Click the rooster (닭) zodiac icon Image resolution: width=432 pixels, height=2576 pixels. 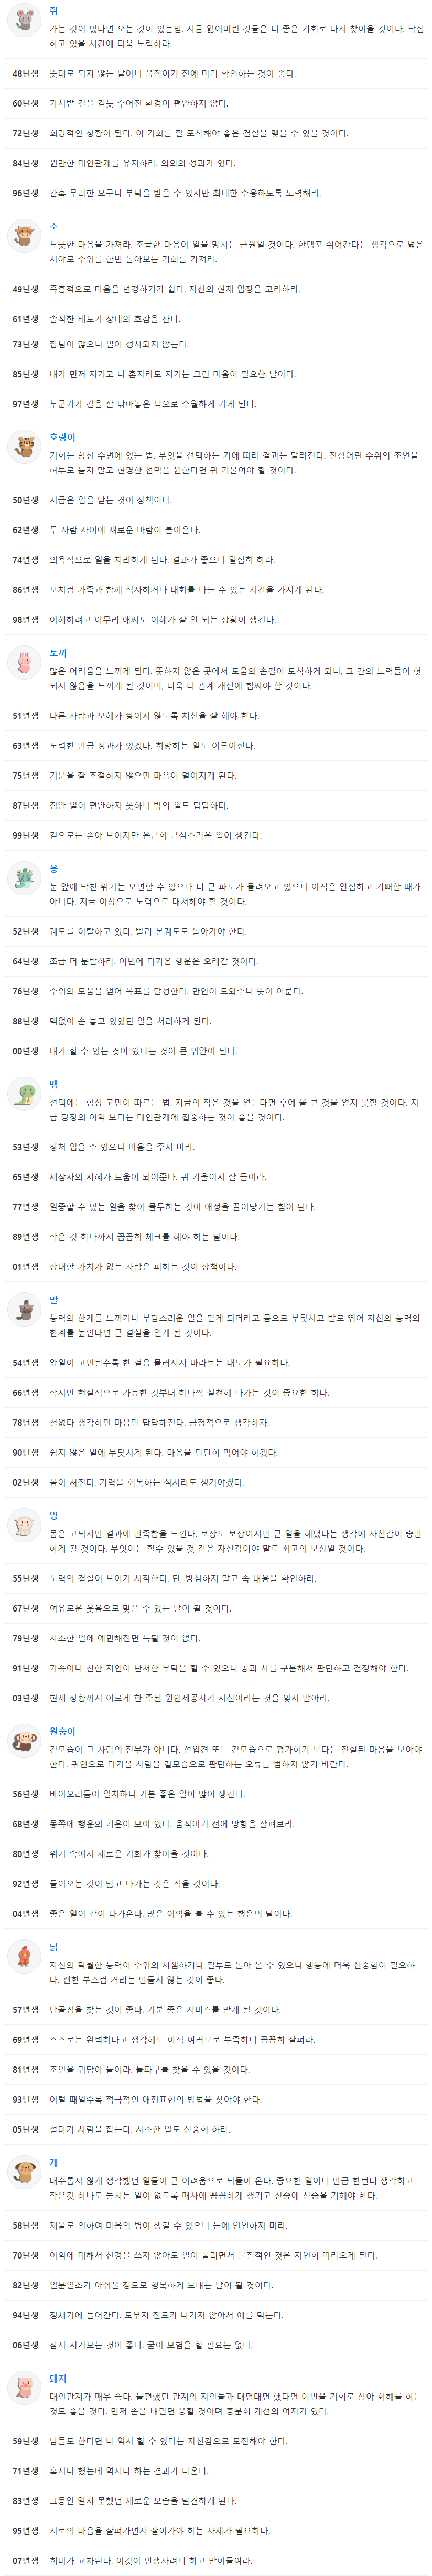(23, 1956)
